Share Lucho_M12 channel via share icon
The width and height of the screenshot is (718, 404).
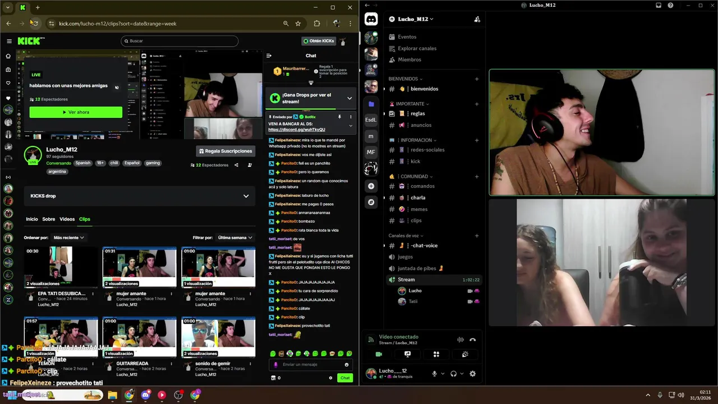236,165
